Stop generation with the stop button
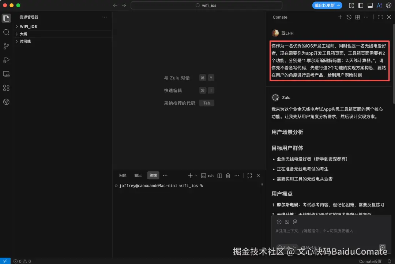 click(x=383, y=248)
